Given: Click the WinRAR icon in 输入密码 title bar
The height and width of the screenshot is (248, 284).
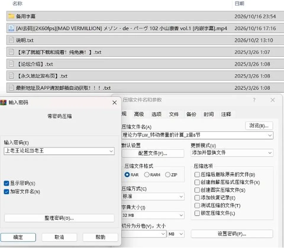Looking at the screenshot, I should tap(3, 102).
